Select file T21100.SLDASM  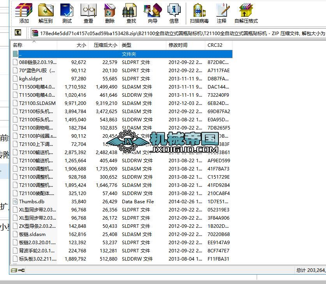[x=122, y=103]
